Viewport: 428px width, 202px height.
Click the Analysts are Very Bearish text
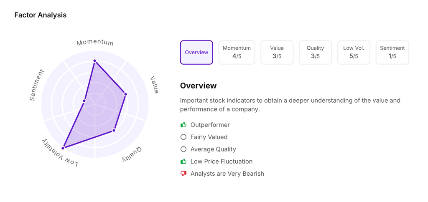[227, 174]
